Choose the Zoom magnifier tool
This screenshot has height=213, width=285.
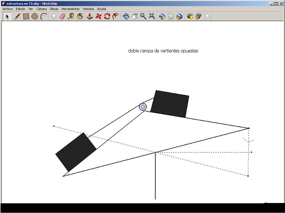click(143, 16)
